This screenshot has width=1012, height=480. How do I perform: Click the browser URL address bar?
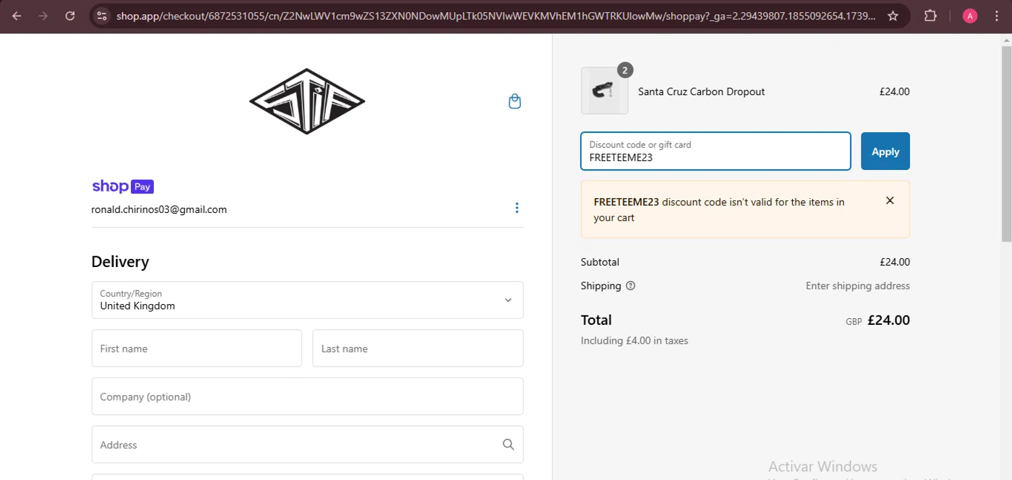tap(496, 16)
